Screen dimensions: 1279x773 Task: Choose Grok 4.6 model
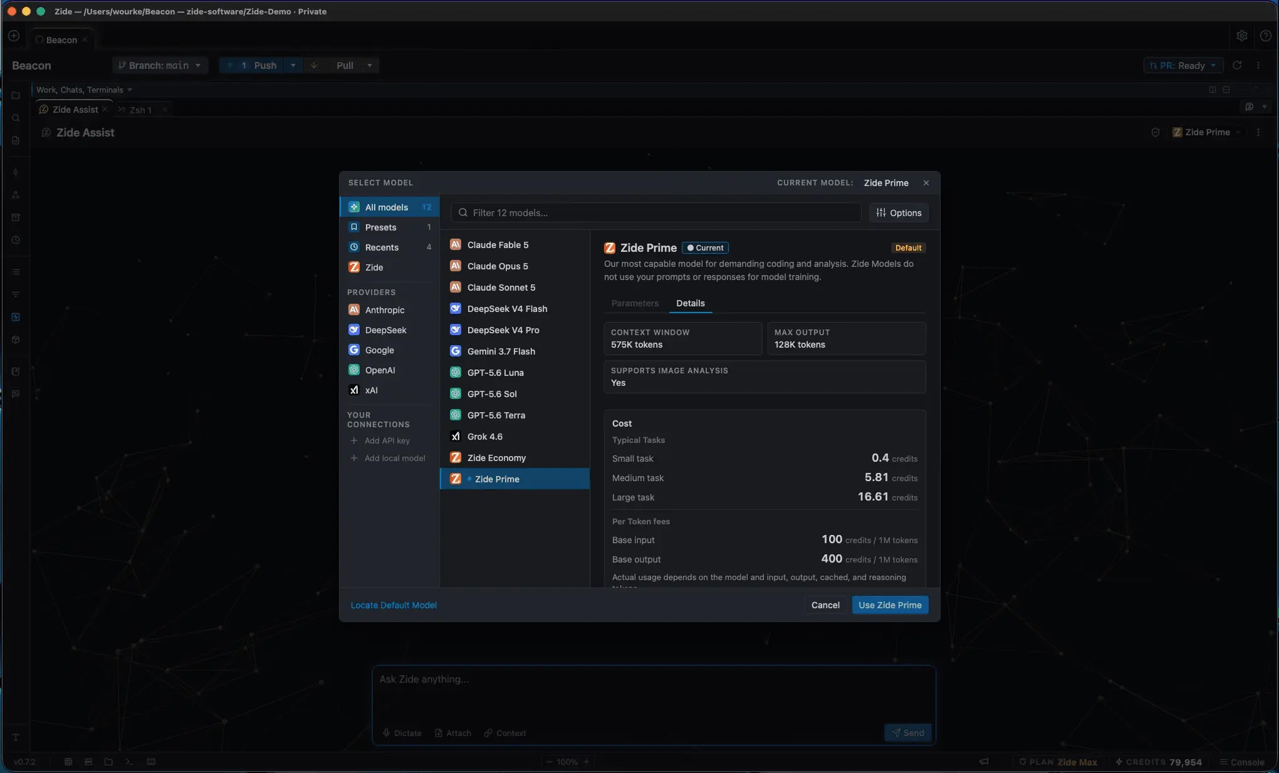(x=514, y=437)
